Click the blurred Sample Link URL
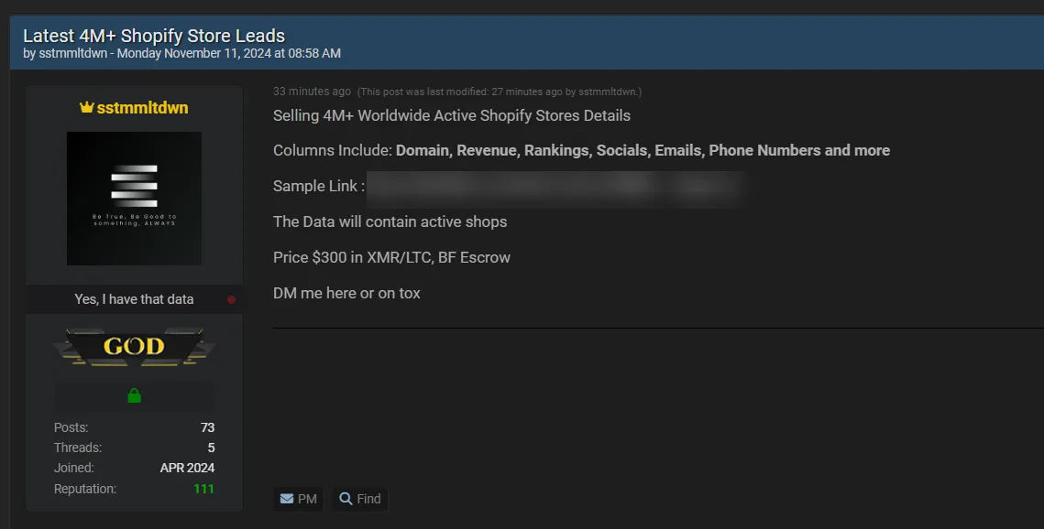 pyautogui.click(x=555, y=187)
